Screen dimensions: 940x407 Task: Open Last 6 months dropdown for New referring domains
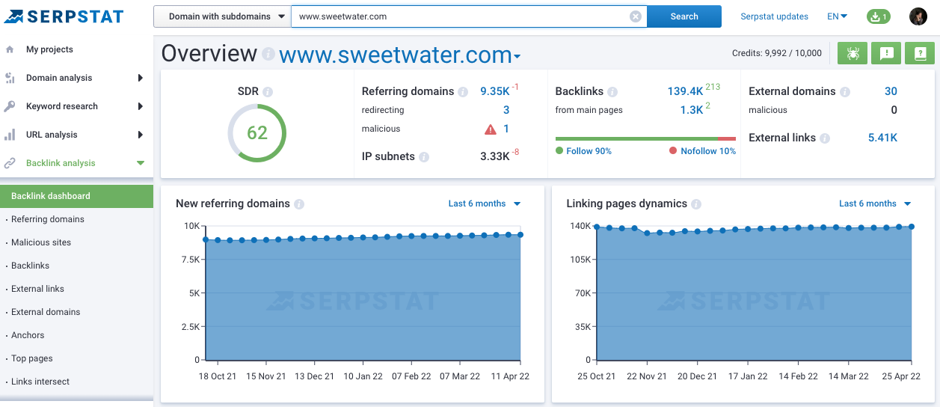tap(484, 203)
